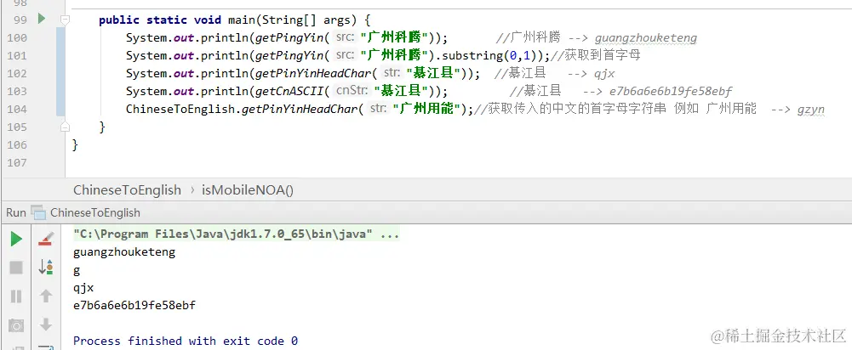Collapse the main method fold marker at line 99
This screenshot has width=852, height=350.
[66, 20]
